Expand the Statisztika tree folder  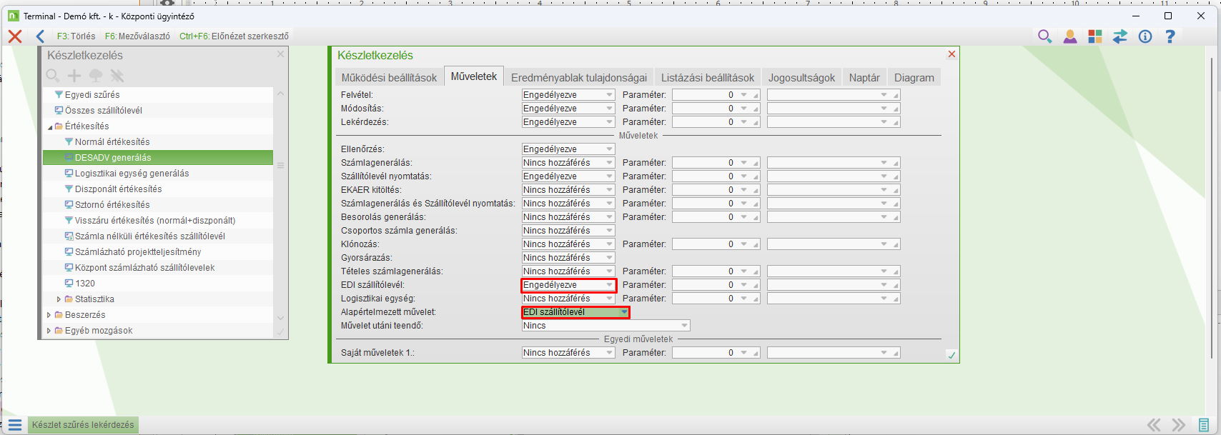tap(59, 299)
